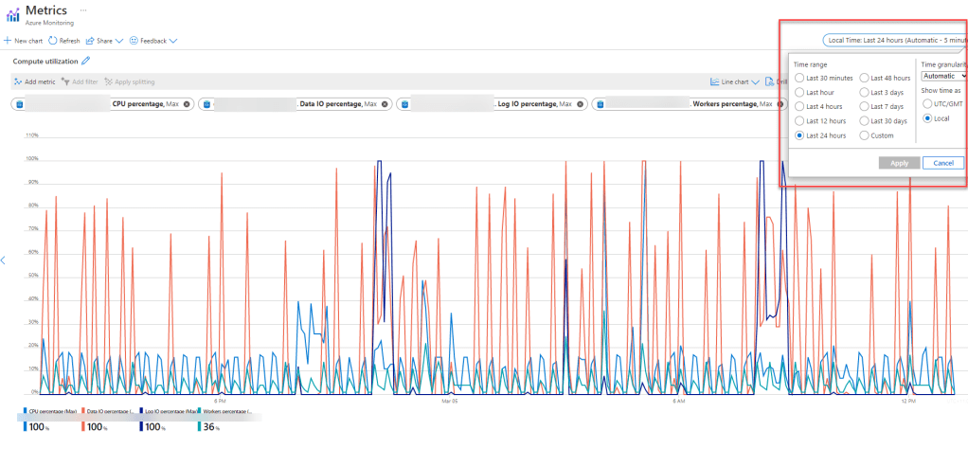Choose the Last 7 days radio option
The height and width of the screenshot is (449, 968).
[865, 107]
